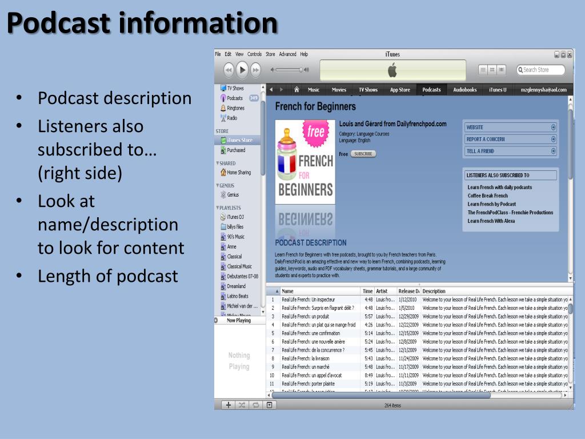The image size is (585, 439).
Task: Toggle the repeat button
Action: click(x=255, y=405)
